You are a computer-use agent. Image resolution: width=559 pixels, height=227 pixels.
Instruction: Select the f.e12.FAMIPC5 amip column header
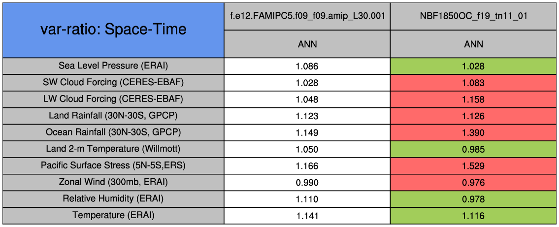click(x=307, y=16)
